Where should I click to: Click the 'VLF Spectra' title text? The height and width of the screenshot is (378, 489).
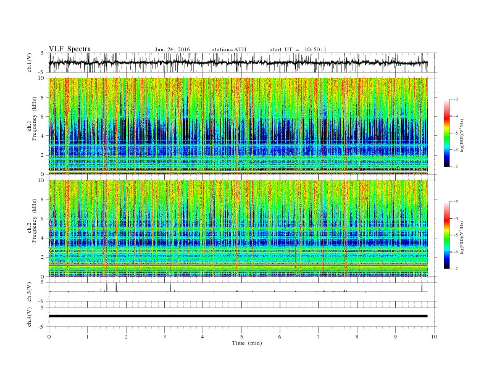point(70,49)
